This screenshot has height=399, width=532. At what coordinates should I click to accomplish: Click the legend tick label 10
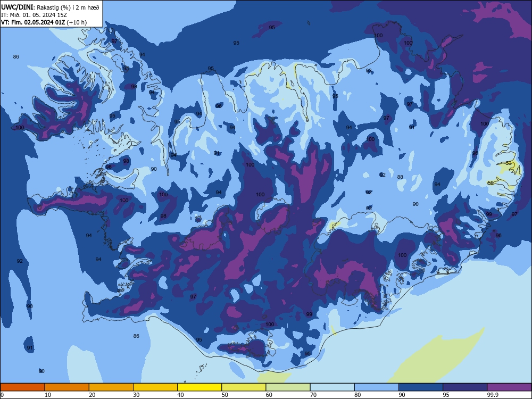(48, 395)
